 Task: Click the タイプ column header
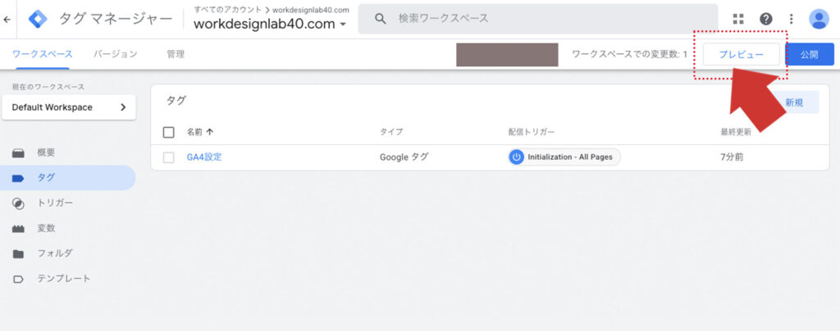pyautogui.click(x=391, y=132)
